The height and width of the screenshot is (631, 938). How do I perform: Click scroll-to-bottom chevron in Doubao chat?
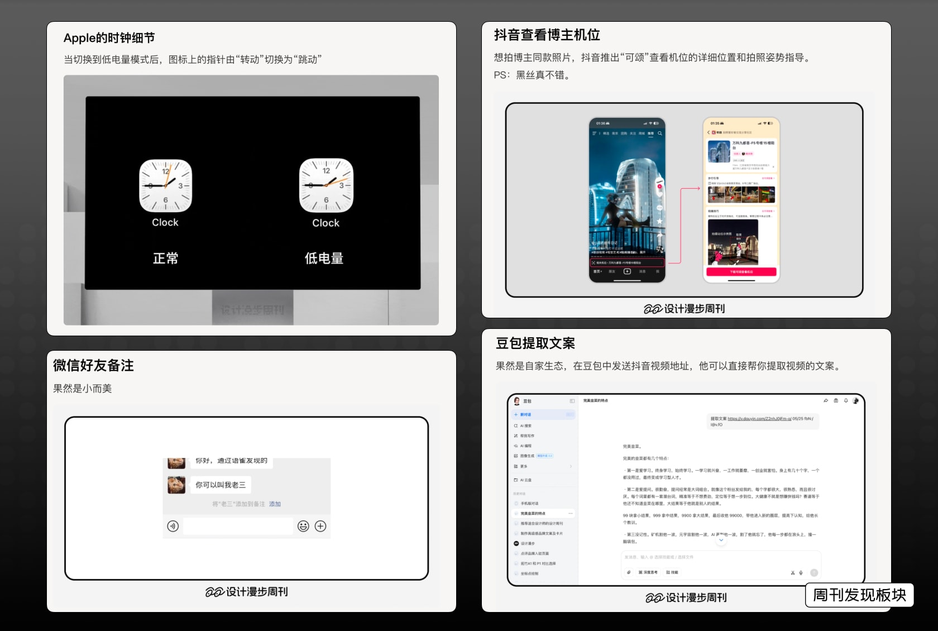point(721,540)
